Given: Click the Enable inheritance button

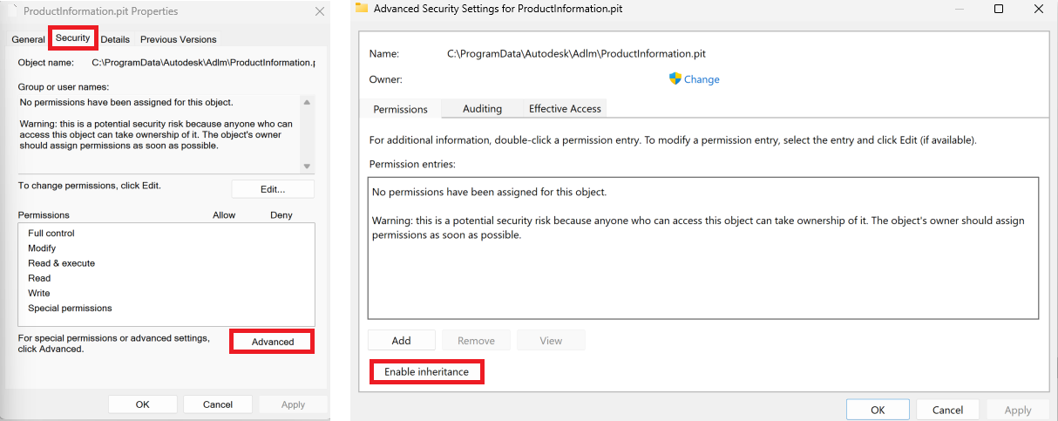Looking at the screenshot, I should pos(426,372).
